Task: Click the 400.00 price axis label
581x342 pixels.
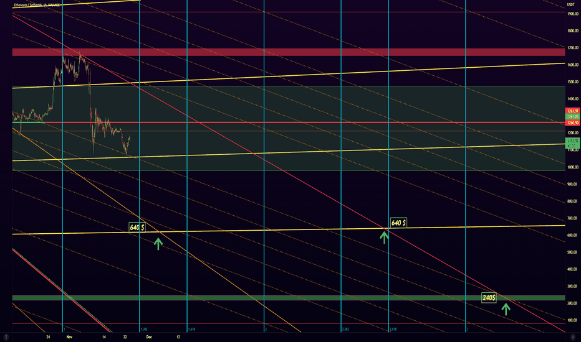Action: 572,269
